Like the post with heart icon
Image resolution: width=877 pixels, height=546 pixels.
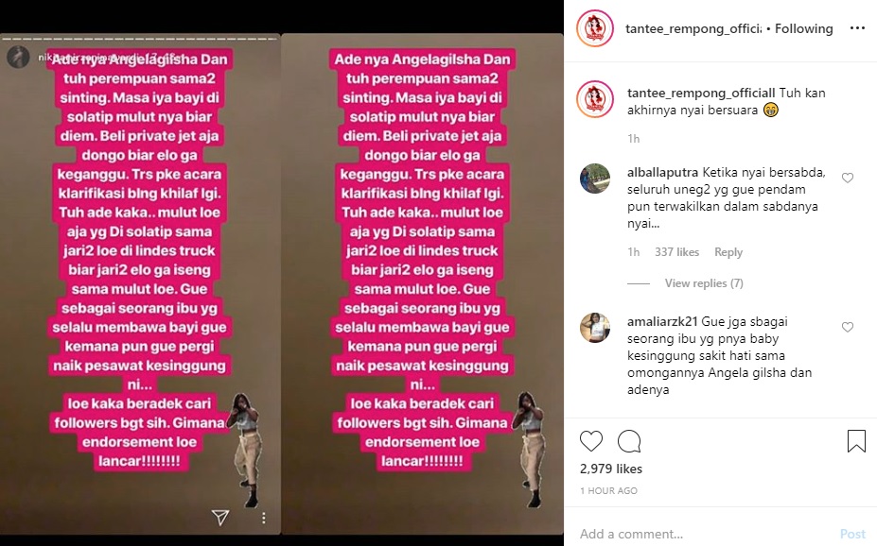(x=591, y=441)
